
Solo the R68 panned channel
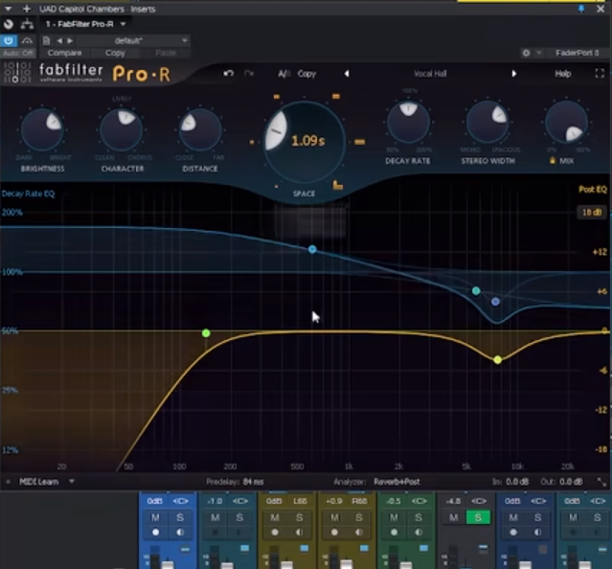point(359,517)
